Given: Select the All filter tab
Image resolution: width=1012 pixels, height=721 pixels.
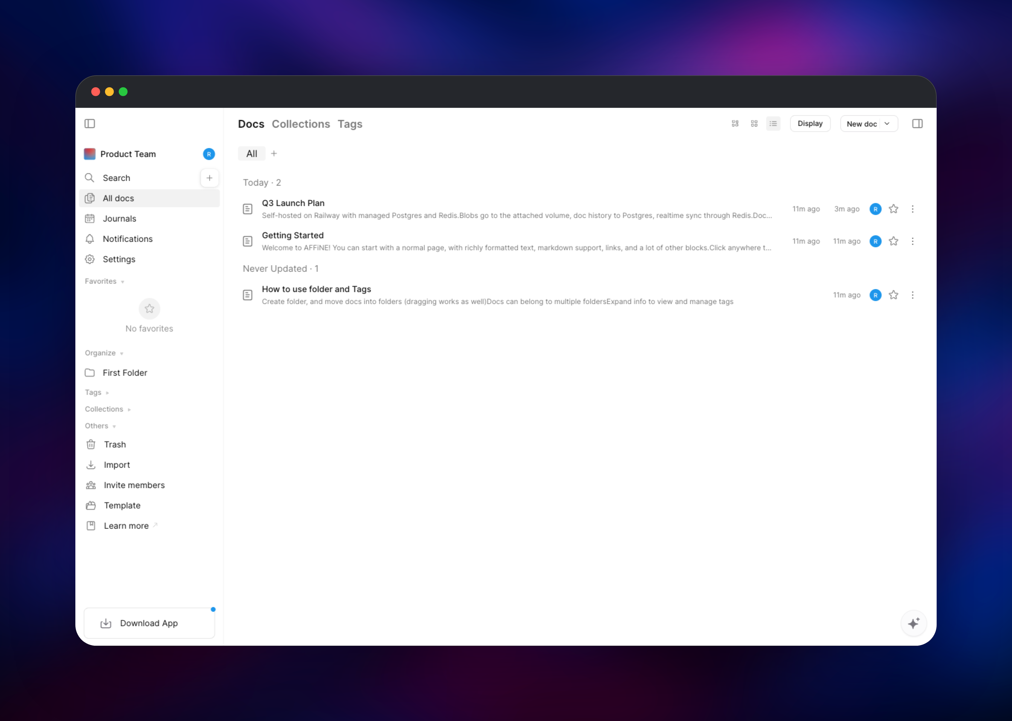Looking at the screenshot, I should click(x=252, y=154).
